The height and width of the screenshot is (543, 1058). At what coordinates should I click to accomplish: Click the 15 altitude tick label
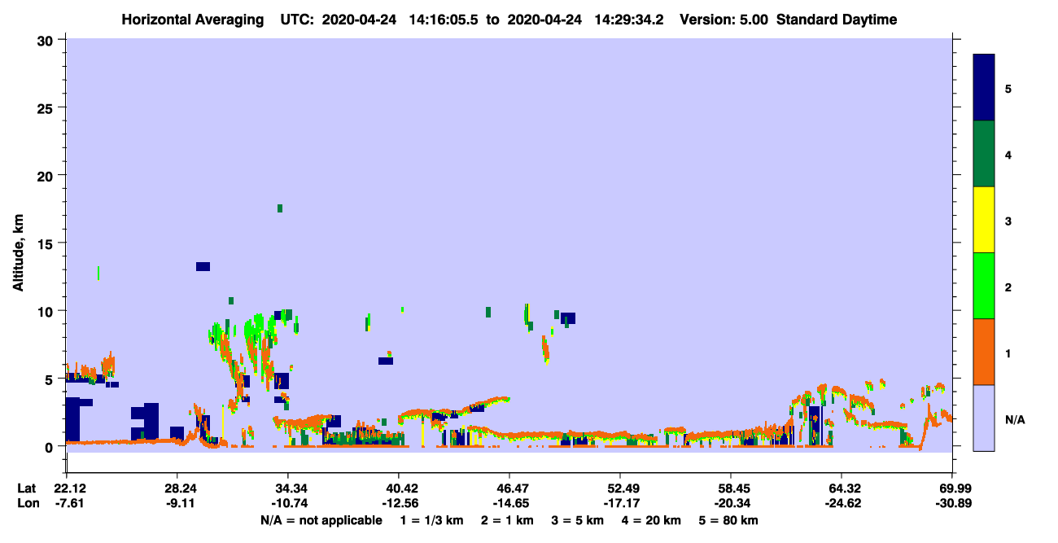pyautogui.click(x=47, y=243)
